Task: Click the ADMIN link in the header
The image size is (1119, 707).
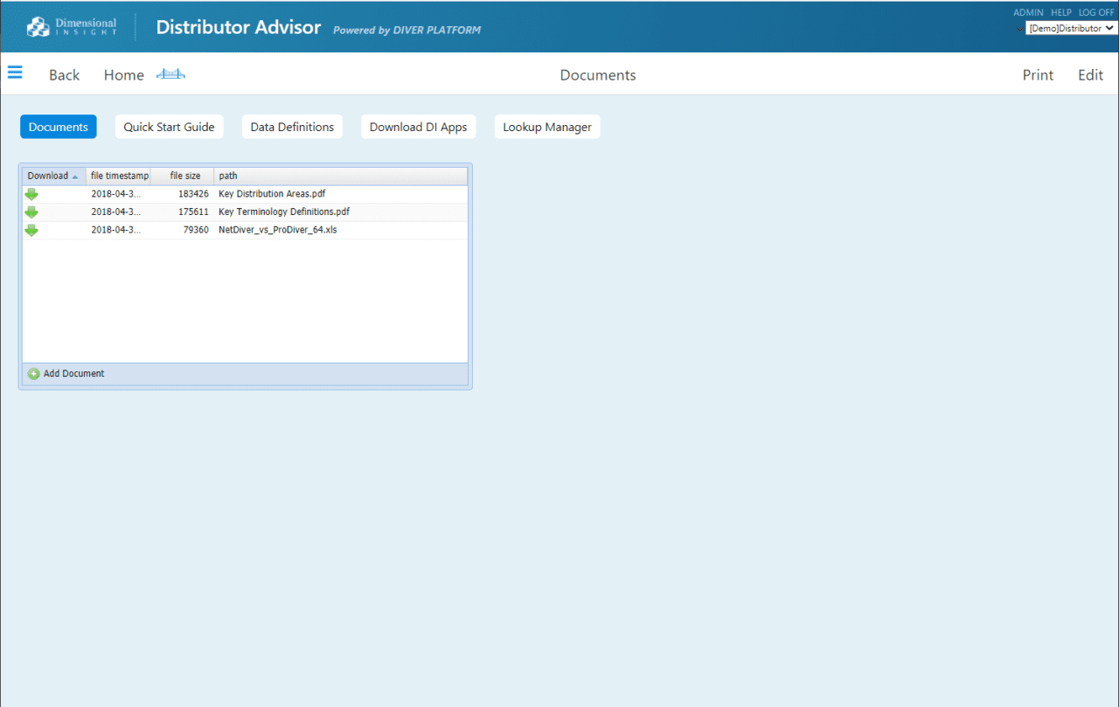Action: (x=1028, y=12)
